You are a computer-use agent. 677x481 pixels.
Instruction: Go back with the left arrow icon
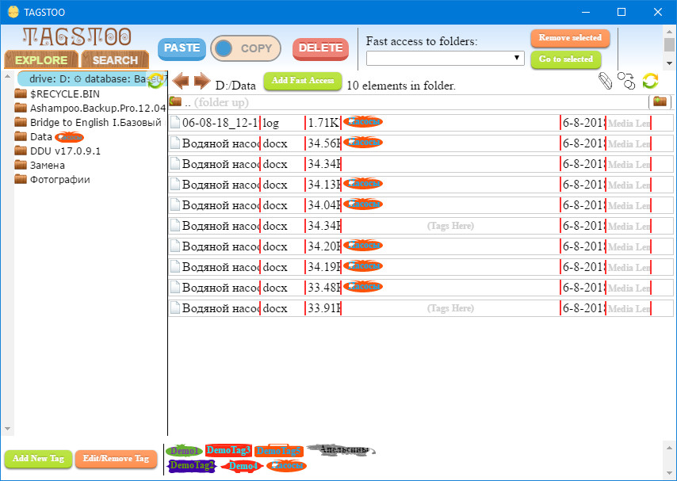coord(181,81)
